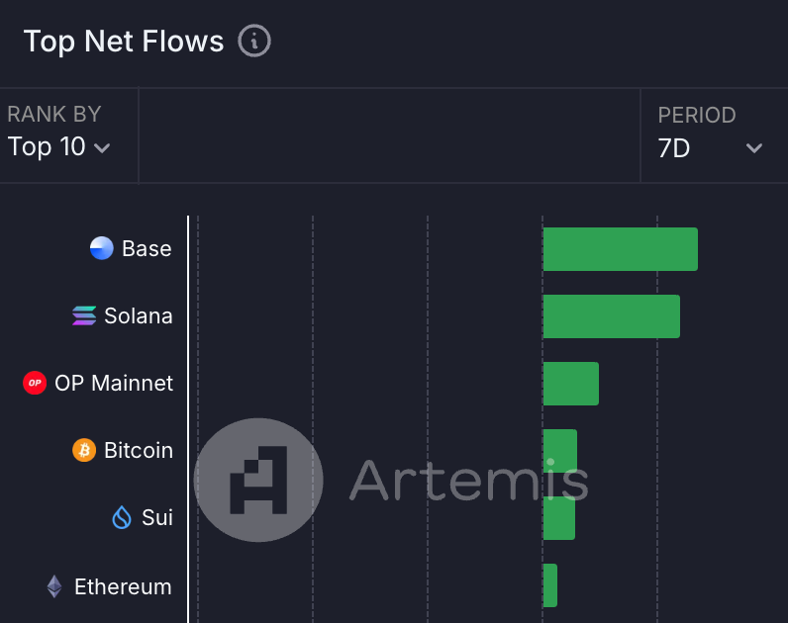Click the RANK BY label

point(54,115)
